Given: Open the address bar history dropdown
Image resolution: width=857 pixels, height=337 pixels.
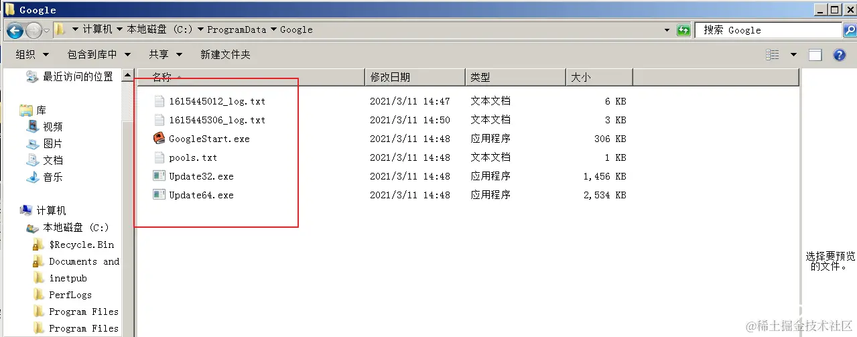Looking at the screenshot, I should coord(667,30).
